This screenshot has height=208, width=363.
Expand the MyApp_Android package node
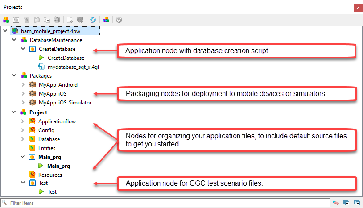point(23,85)
